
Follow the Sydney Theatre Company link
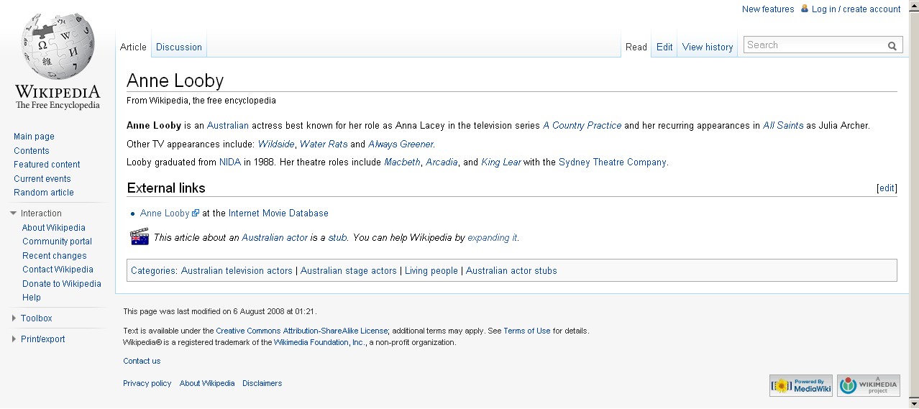612,162
